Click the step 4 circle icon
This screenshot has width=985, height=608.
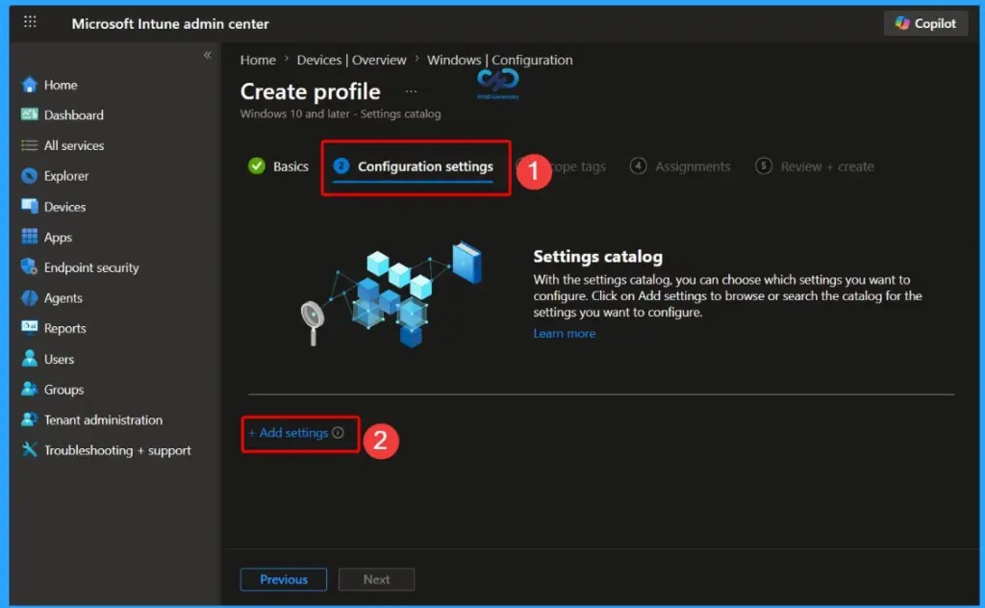638,165
